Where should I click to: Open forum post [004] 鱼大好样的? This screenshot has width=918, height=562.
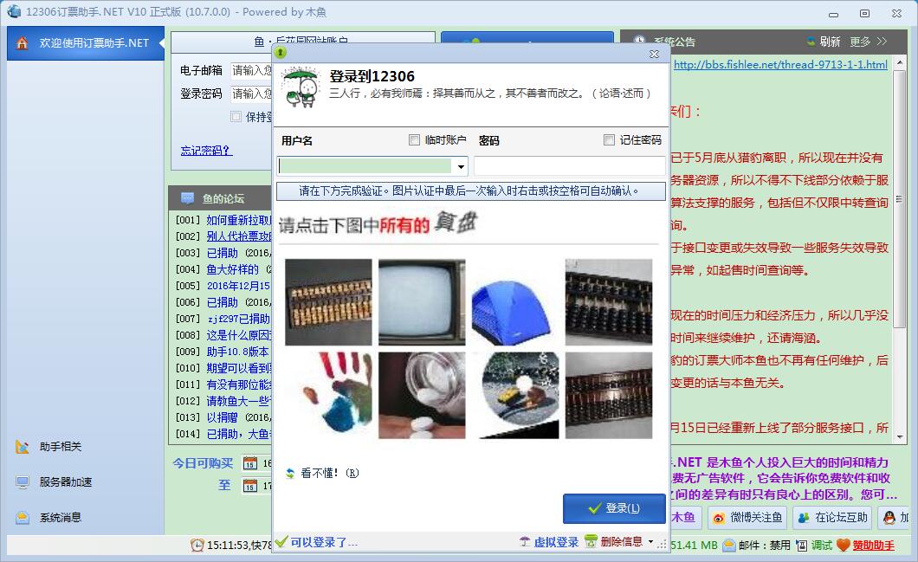[x=232, y=269]
